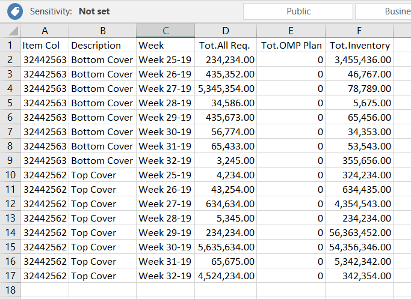The width and height of the screenshot is (411, 299).
Task: Select cell with 634,435.00
Action: point(359,189)
